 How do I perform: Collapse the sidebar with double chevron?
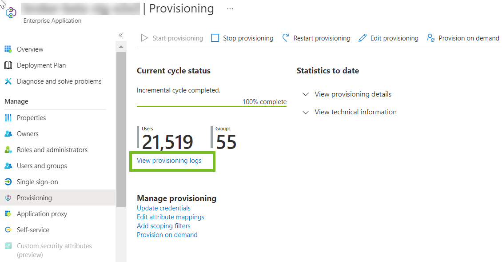click(x=121, y=35)
